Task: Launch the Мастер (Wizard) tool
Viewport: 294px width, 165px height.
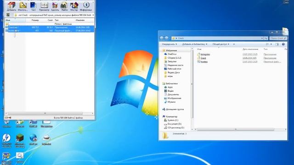Action: click(74, 6)
